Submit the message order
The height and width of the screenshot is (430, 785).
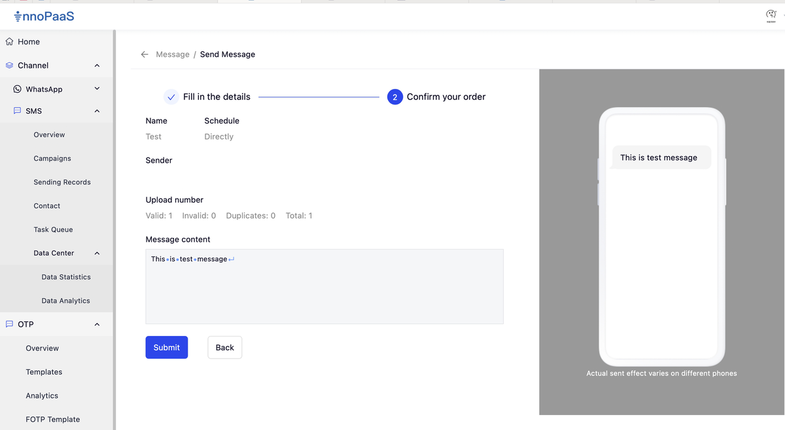166,348
